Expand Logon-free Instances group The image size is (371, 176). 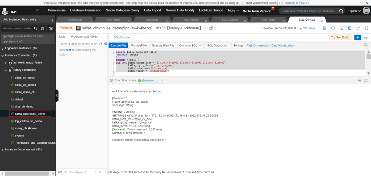[x=3, y=48]
